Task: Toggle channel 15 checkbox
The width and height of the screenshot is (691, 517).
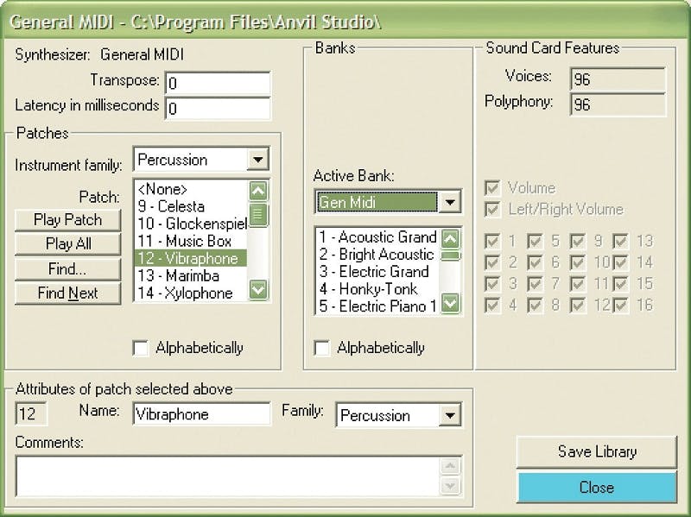Action: point(620,284)
